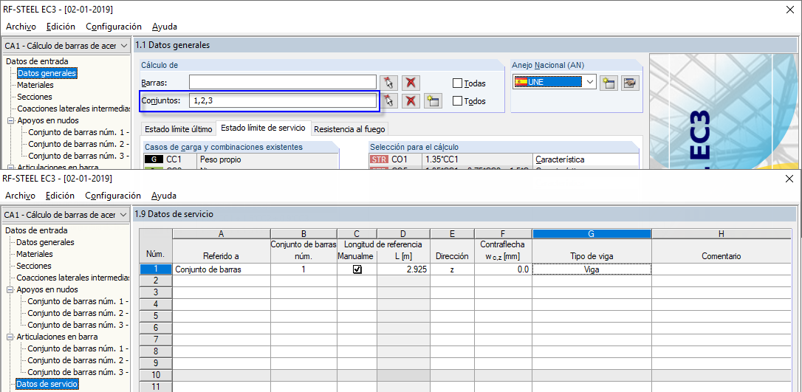Click into the Barras input field
Screen dimensions: 802x392
click(x=283, y=82)
